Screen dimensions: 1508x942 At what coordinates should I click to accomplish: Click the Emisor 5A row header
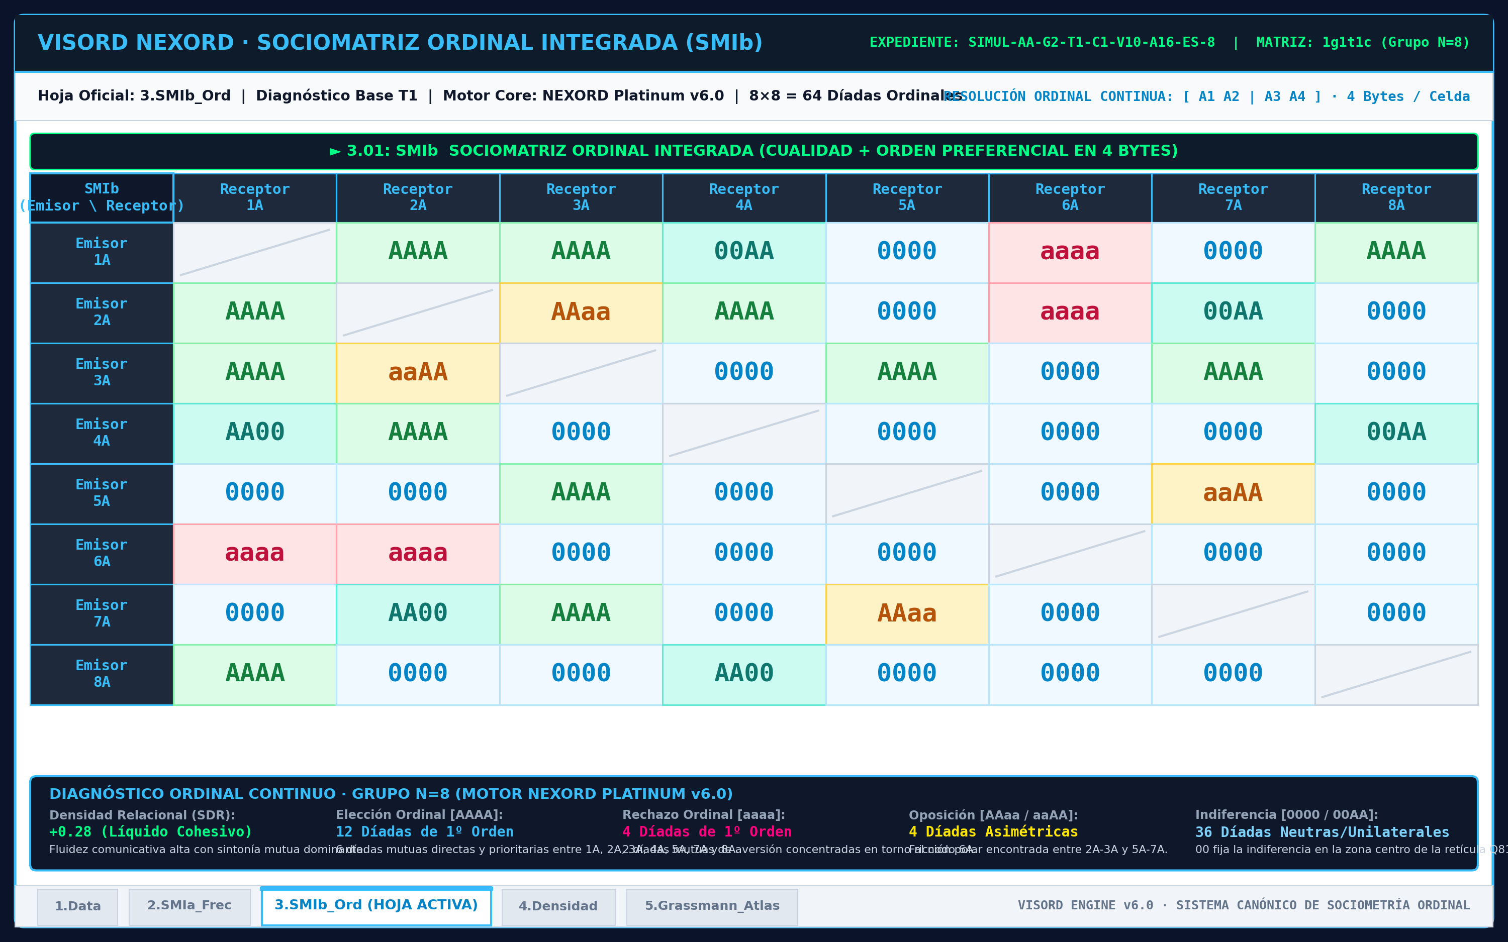[x=102, y=493]
